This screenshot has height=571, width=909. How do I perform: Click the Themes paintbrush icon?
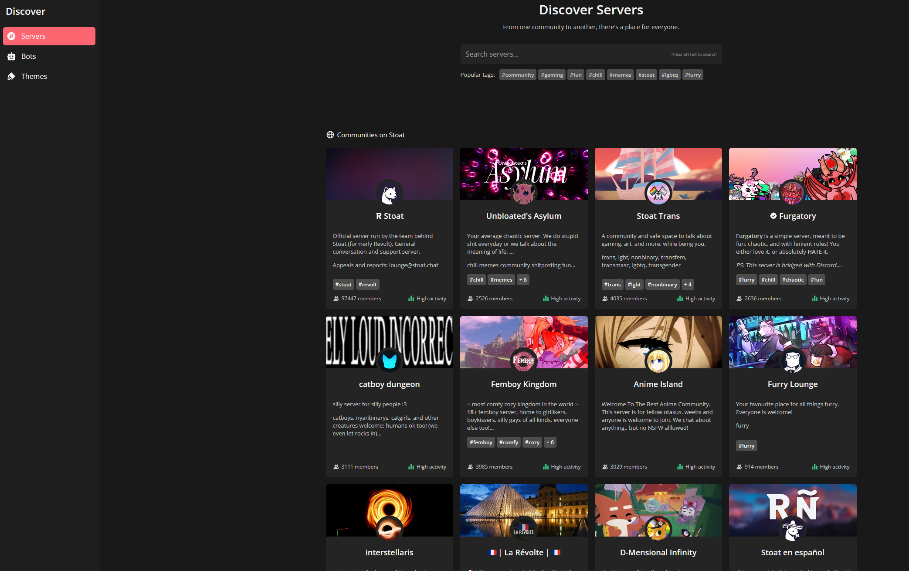click(x=12, y=76)
